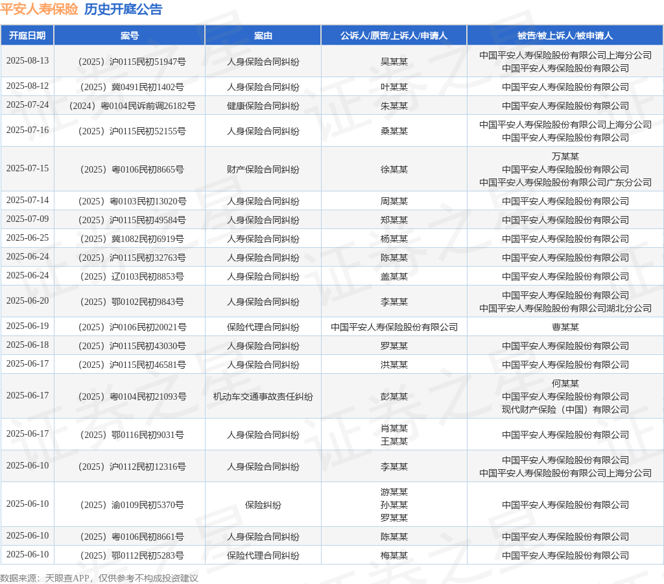664x584 pixels.
Task: Click plaintiff 朱某某
Action: coord(394,106)
